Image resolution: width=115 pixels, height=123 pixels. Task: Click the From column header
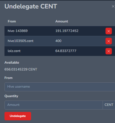click(x=12, y=21)
